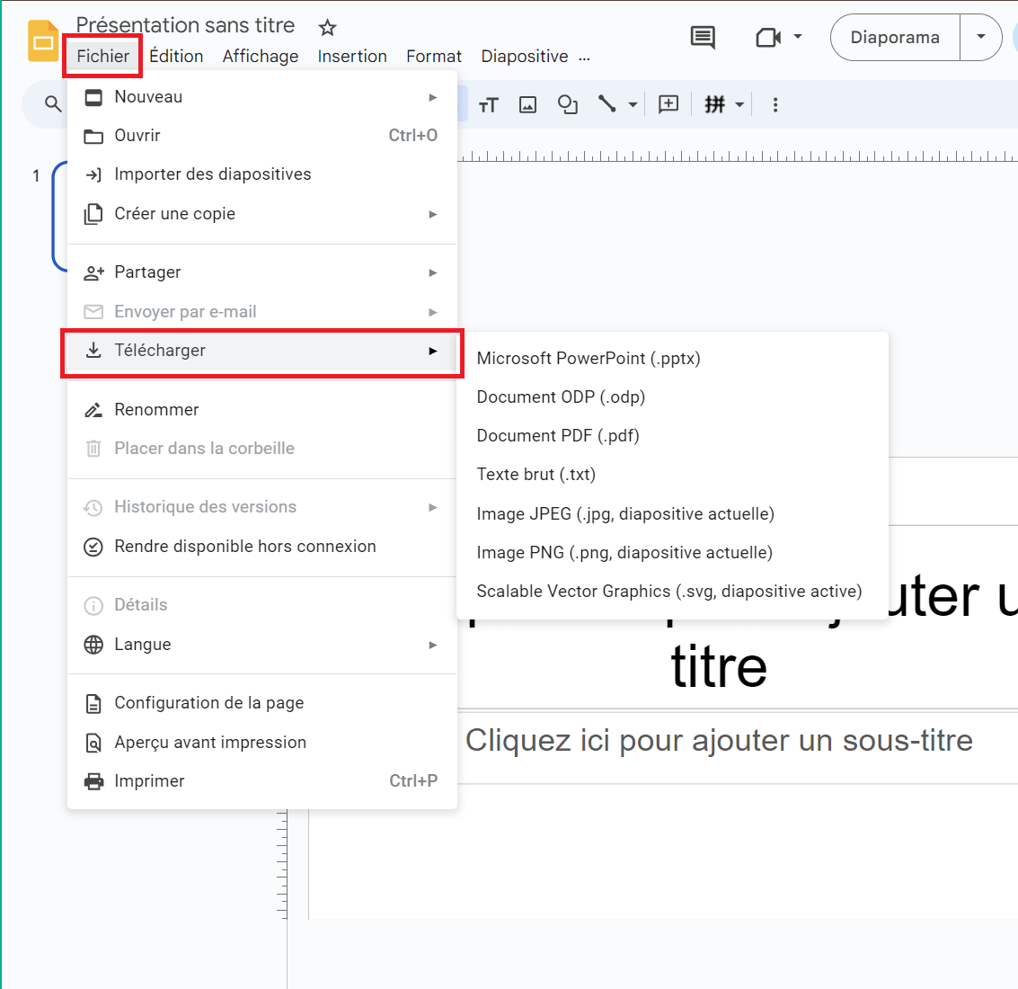Choose Imprimer in the menu
The image size is (1018, 989).
point(262,781)
